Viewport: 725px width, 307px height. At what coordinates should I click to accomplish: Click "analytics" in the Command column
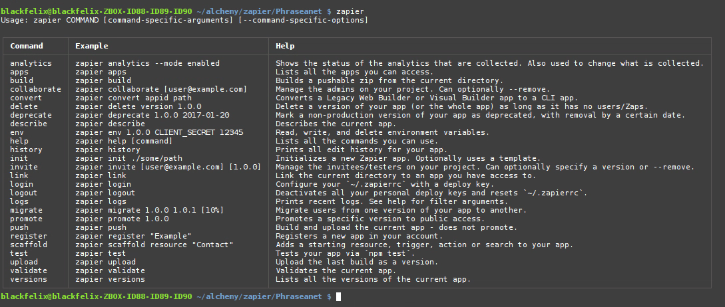[31, 63]
